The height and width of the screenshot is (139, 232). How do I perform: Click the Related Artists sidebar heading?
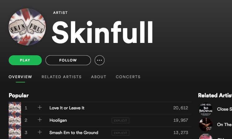(x=215, y=95)
